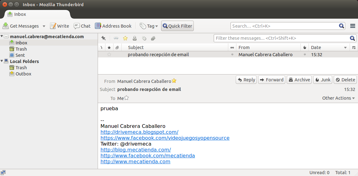This screenshot has width=358, height=176.
Task: Open the Other Actions dropdown
Action: pyautogui.click(x=338, y=98)
